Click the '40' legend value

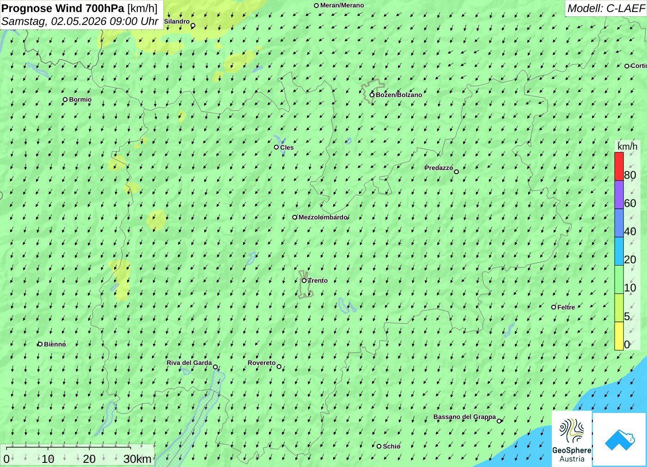(630, 231)
